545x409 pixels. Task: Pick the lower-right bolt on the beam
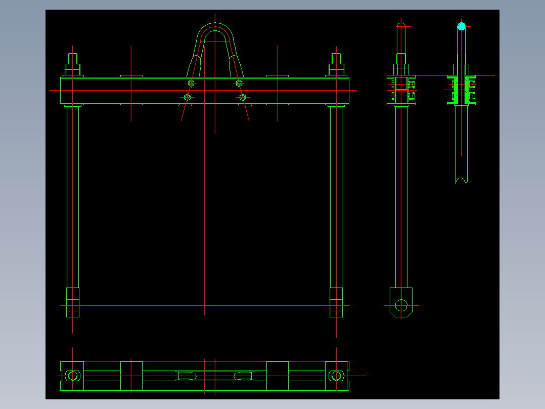(x=243, y=98)
